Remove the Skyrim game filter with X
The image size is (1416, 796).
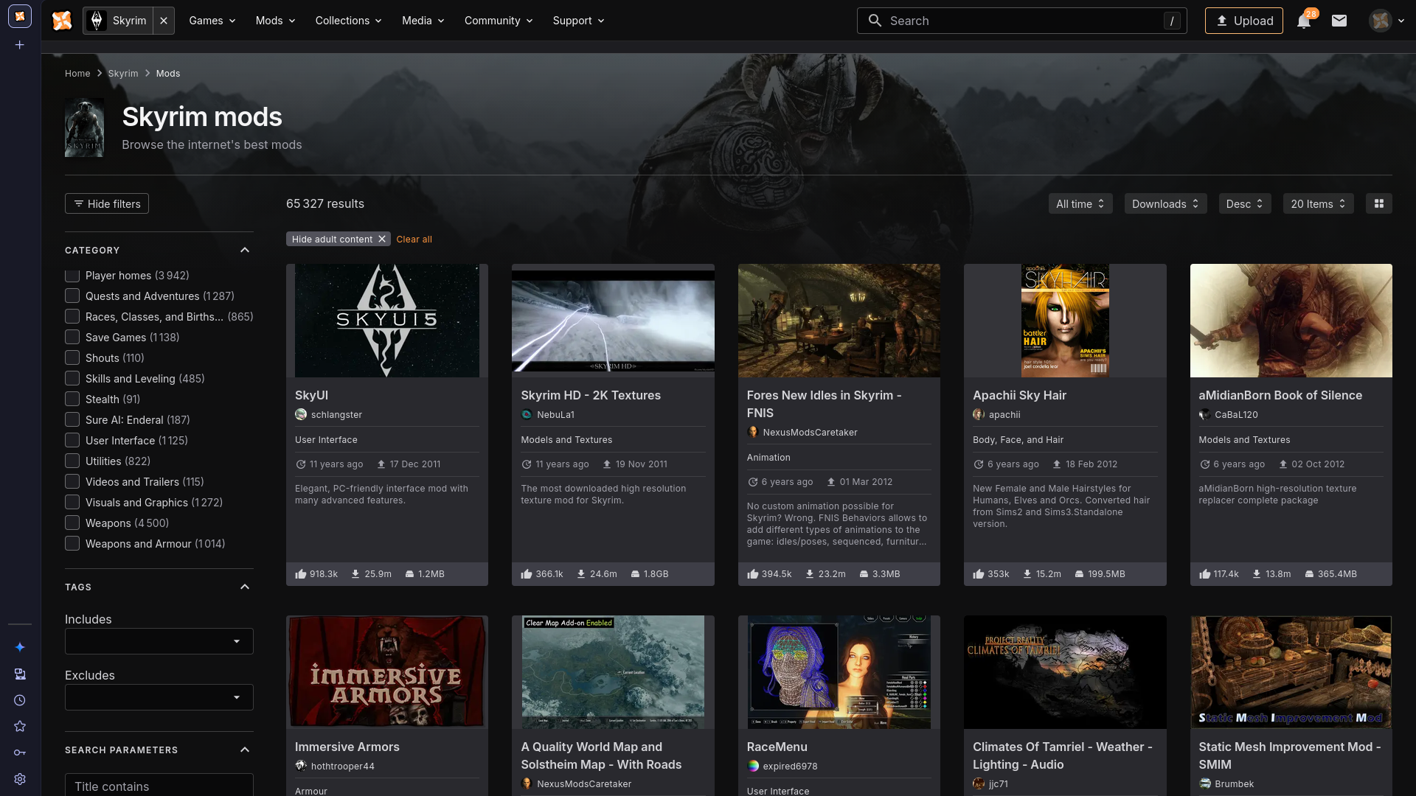point(164,21)
